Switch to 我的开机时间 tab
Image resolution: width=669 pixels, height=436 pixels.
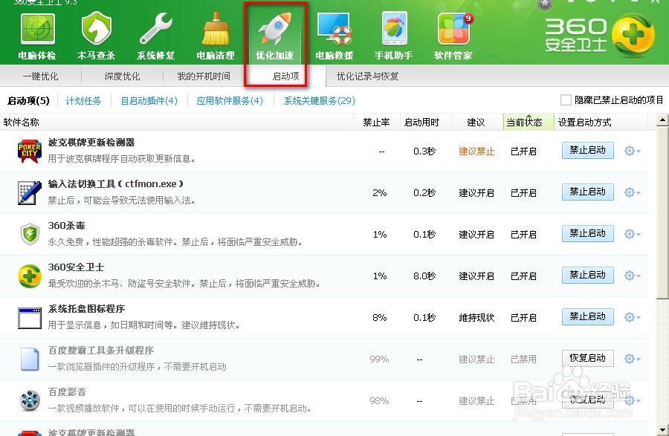[x=204, y=77]
